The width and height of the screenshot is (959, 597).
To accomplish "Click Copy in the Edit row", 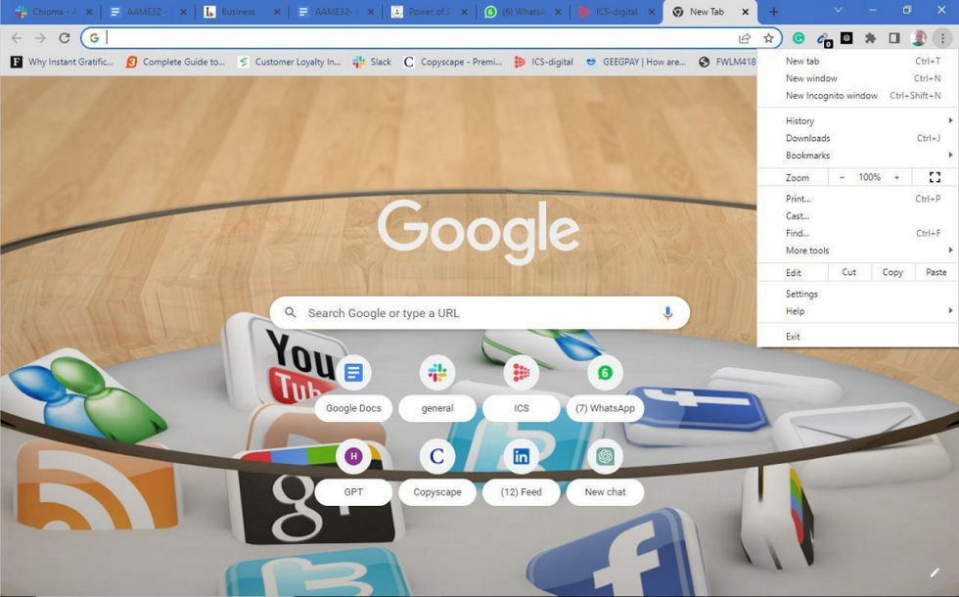I will click(x=892, y=272).
